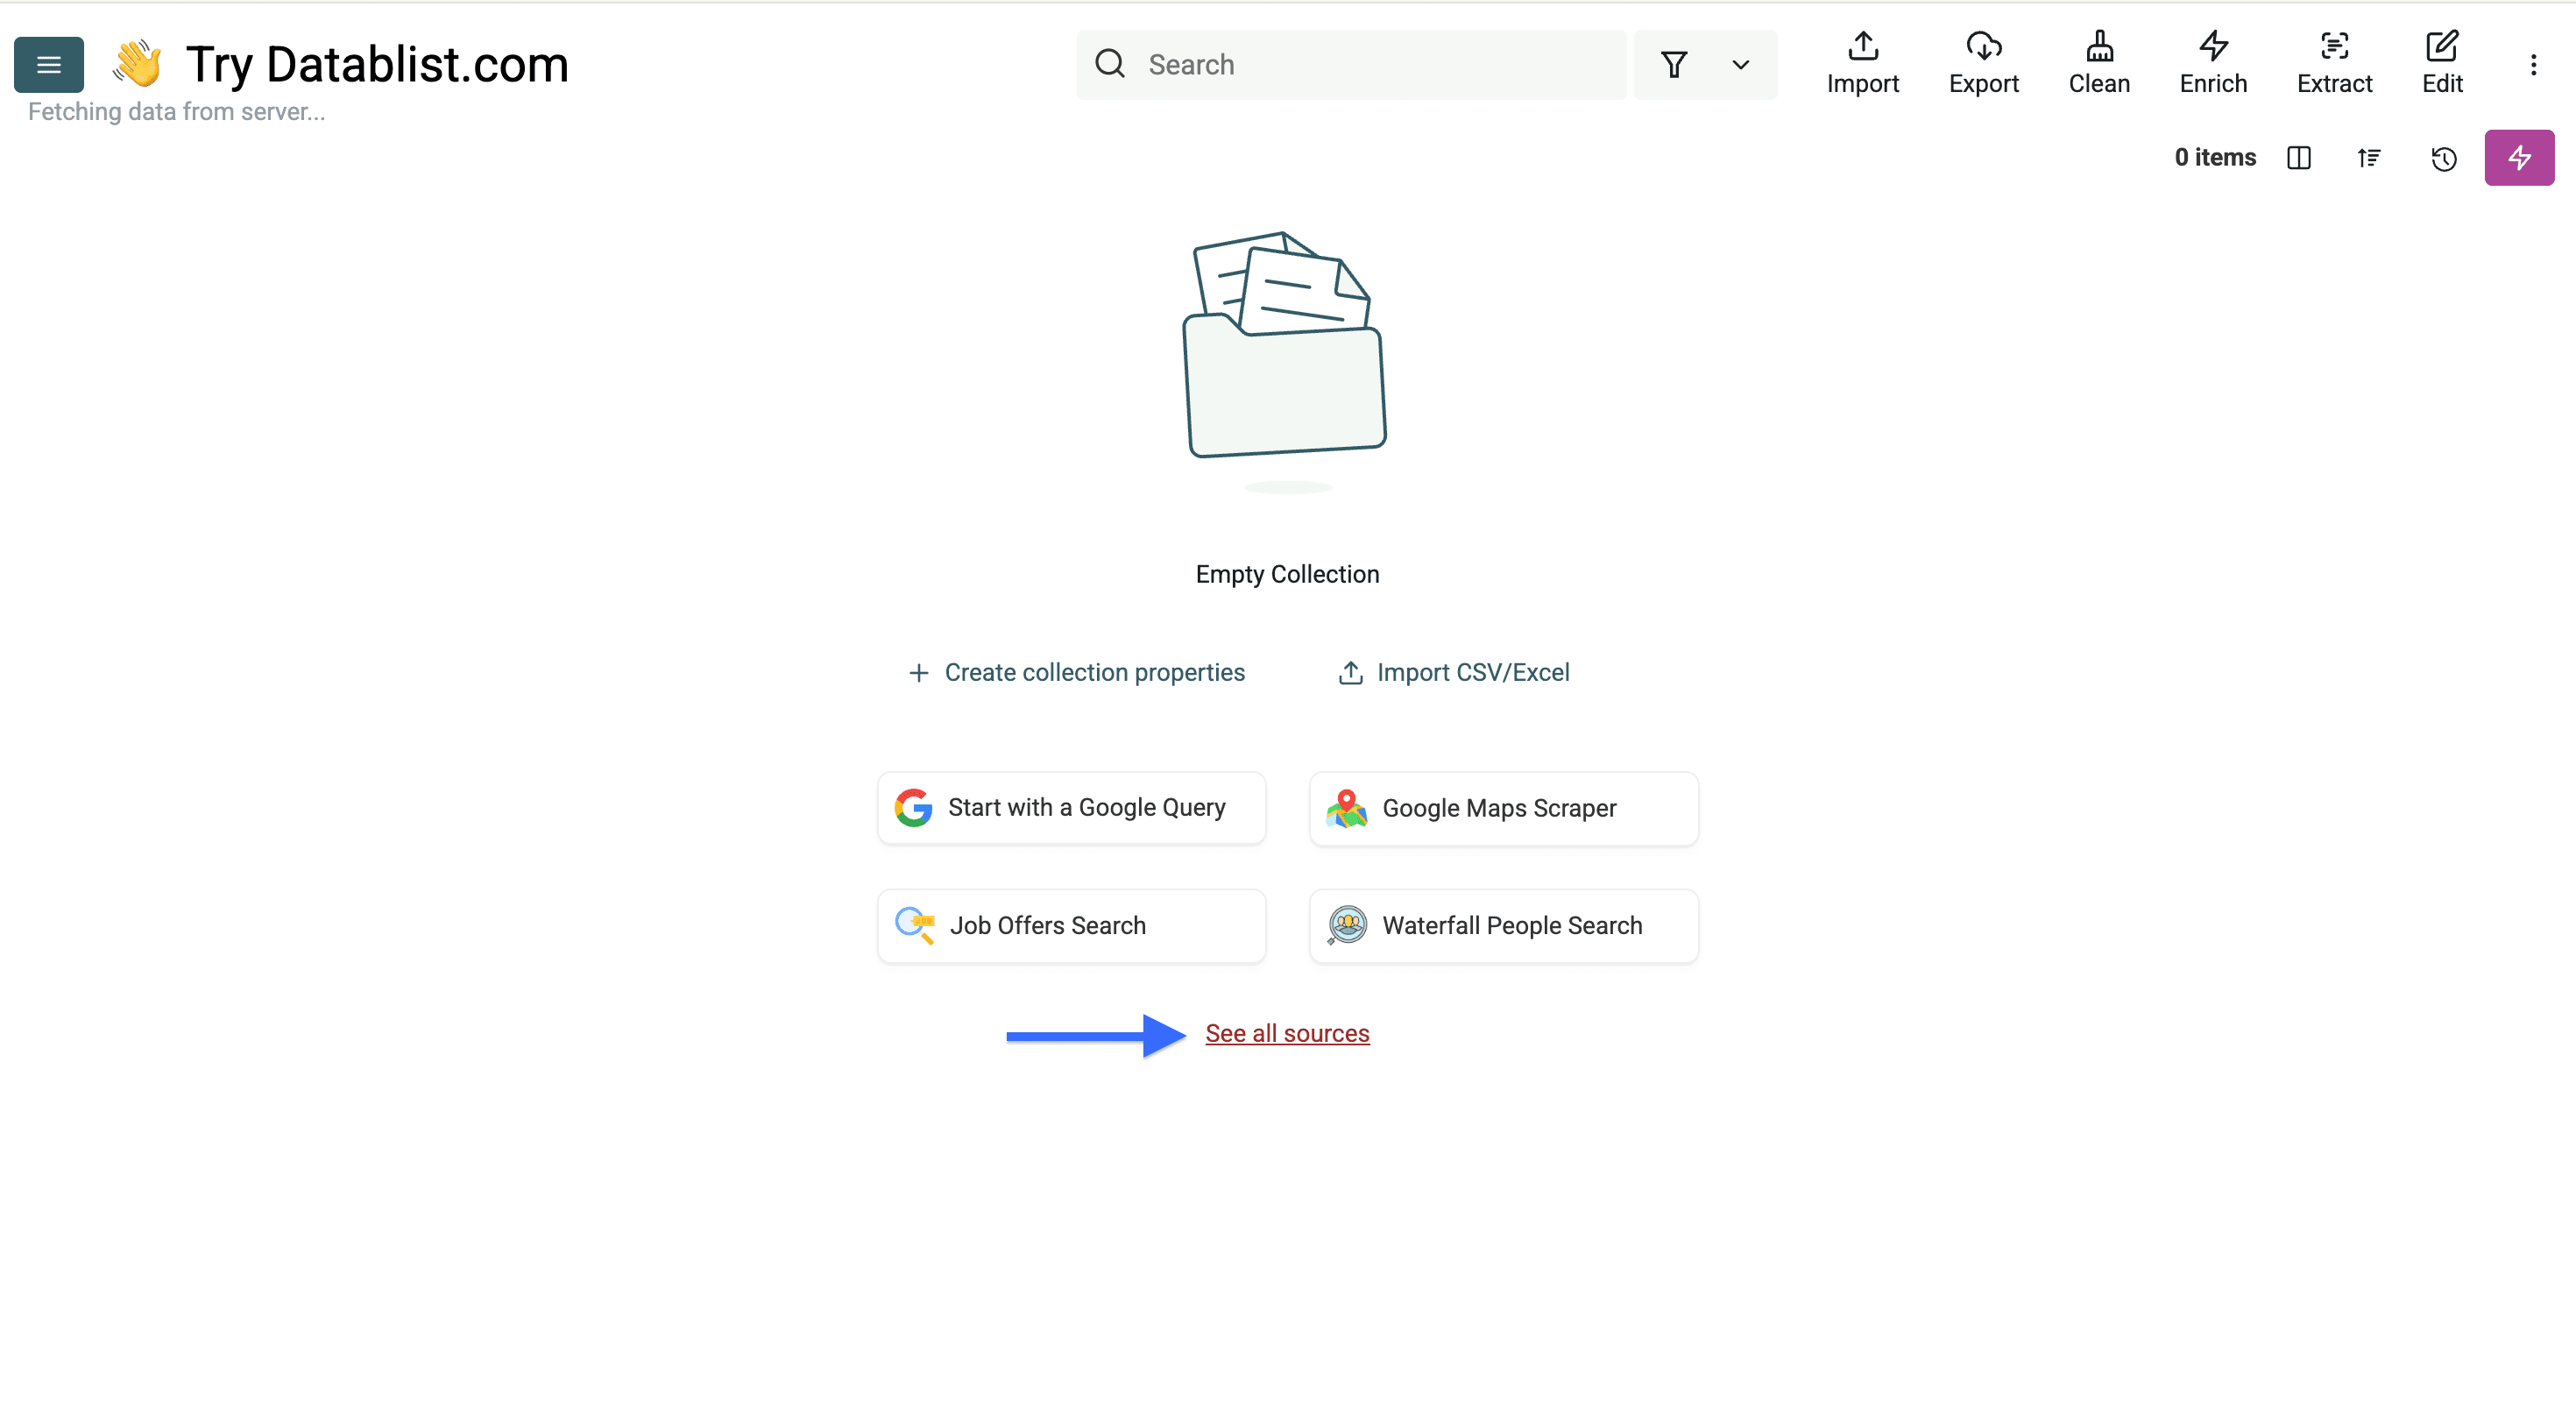Open the edit history icon
The height and width of the screenshot is (1402, 2576).
[x=2443, y=158]
